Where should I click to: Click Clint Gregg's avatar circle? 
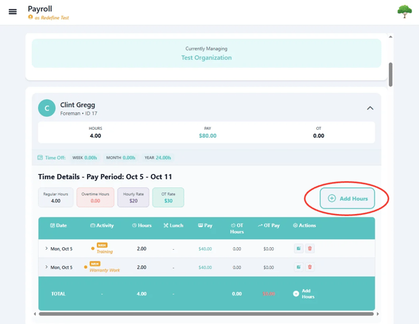point(47,108)
